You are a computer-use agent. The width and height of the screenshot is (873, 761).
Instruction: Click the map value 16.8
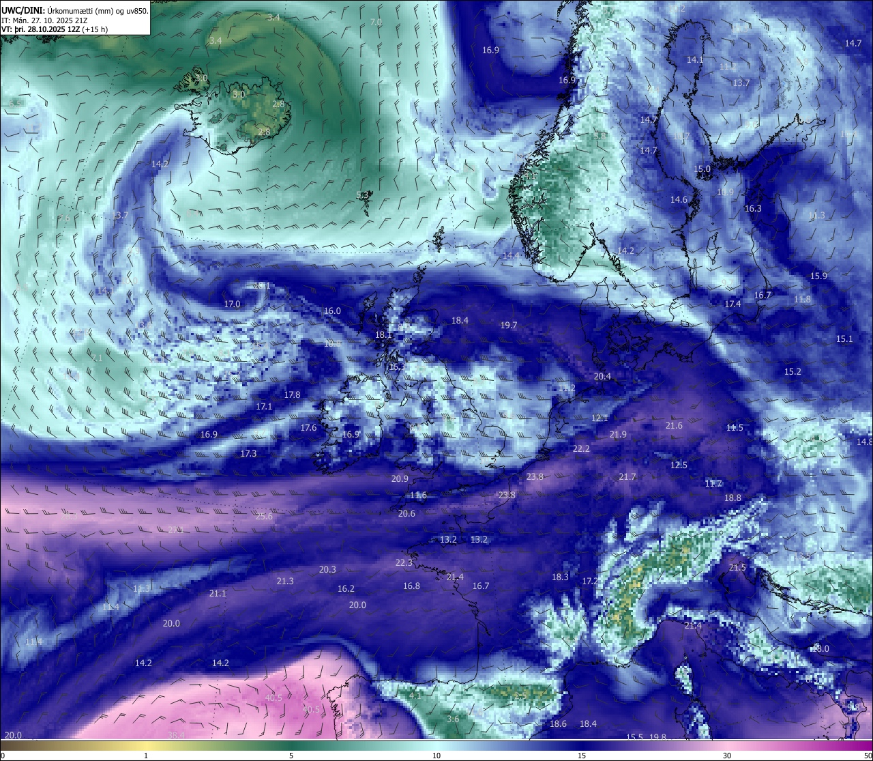(411, 586)
